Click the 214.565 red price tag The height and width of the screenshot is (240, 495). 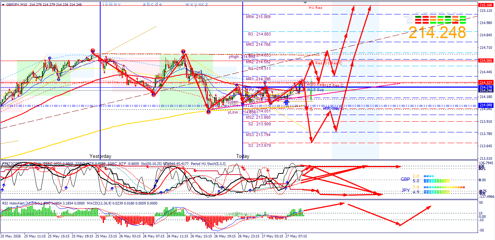click(x=486, y=60)
